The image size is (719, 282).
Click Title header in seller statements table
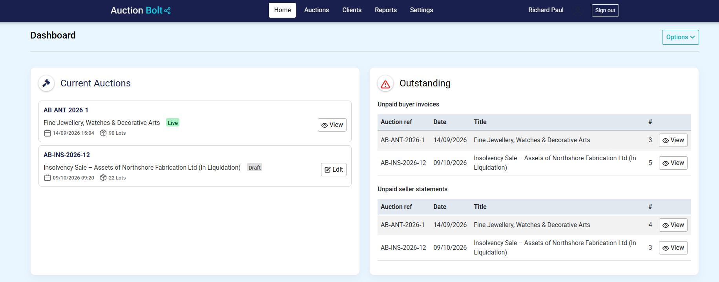pos(480,207)
